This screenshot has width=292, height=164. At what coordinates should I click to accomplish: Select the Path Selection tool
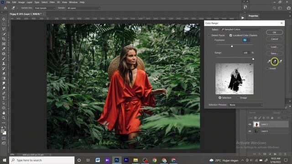pyautogui.click(x=4, y=103)
